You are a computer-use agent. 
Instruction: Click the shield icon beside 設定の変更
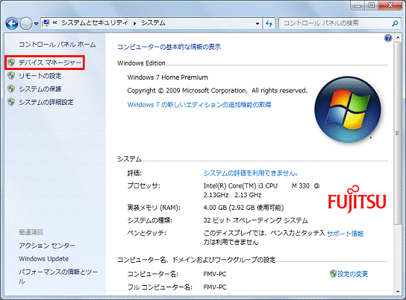333,274
